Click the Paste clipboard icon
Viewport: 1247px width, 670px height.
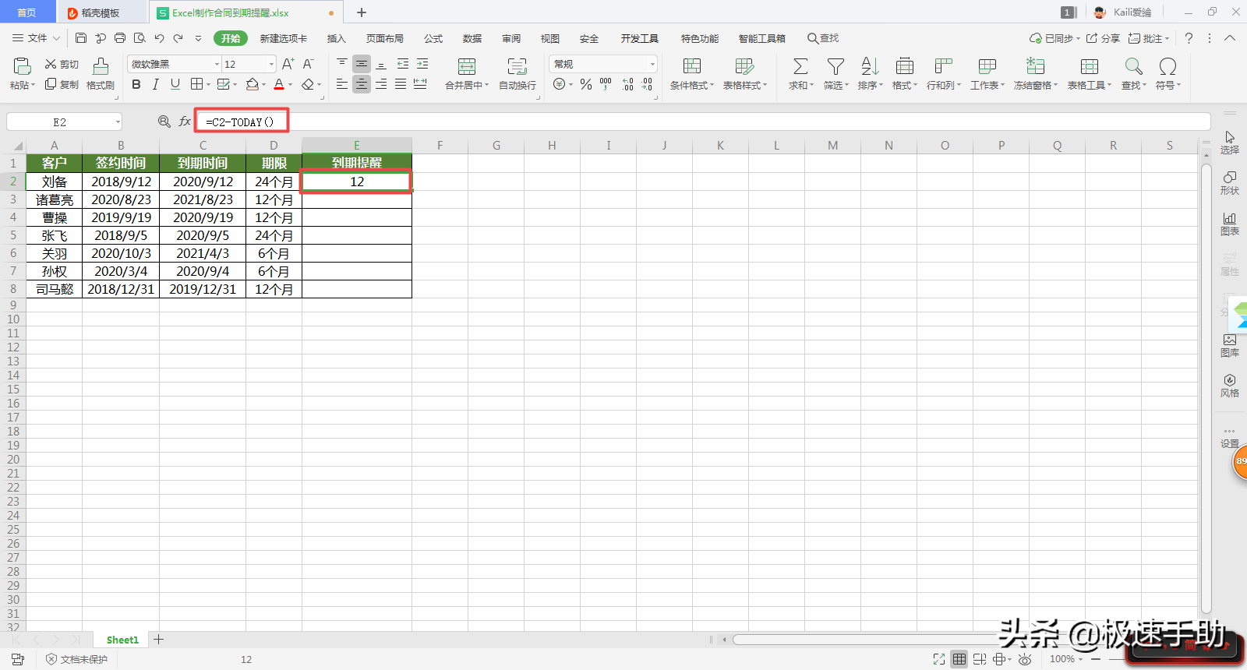pyautogui.click(x=22, y=66)
